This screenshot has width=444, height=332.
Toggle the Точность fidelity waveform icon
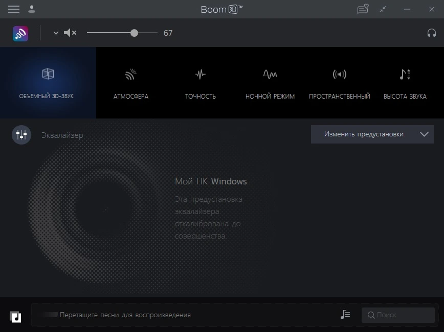pyautogui.click(x=201, y=75)
